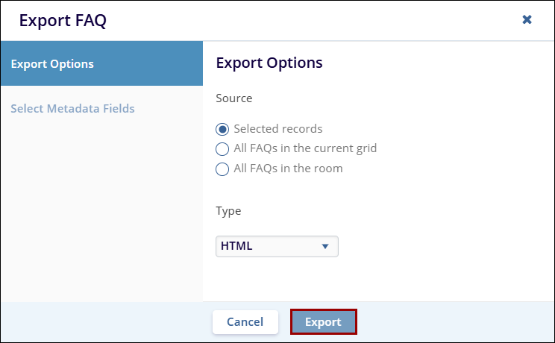Viewport: 555px width, 343px height.
Task: Click the arrow on the Type combo box
Action: [x=324, y=246]
